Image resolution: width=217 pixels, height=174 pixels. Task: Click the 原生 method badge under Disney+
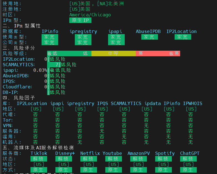click(x=64, y=170)
